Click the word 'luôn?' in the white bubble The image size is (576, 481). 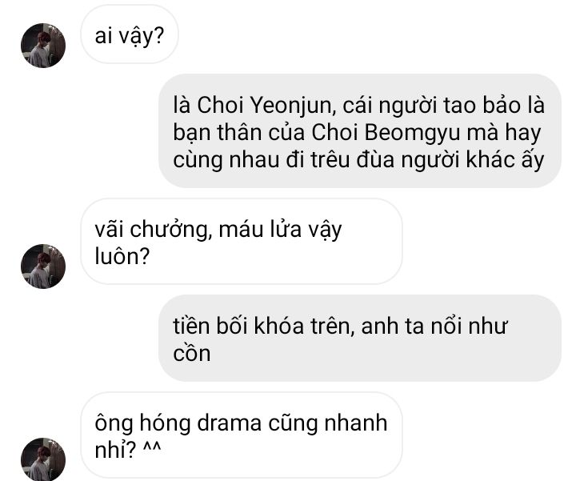click(122, 256)
